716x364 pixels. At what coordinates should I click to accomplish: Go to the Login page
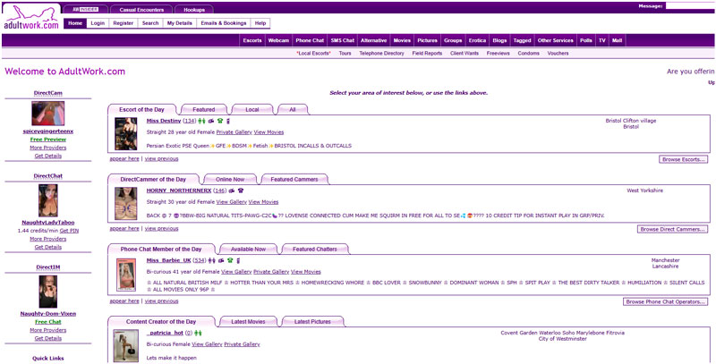(98, 23)
